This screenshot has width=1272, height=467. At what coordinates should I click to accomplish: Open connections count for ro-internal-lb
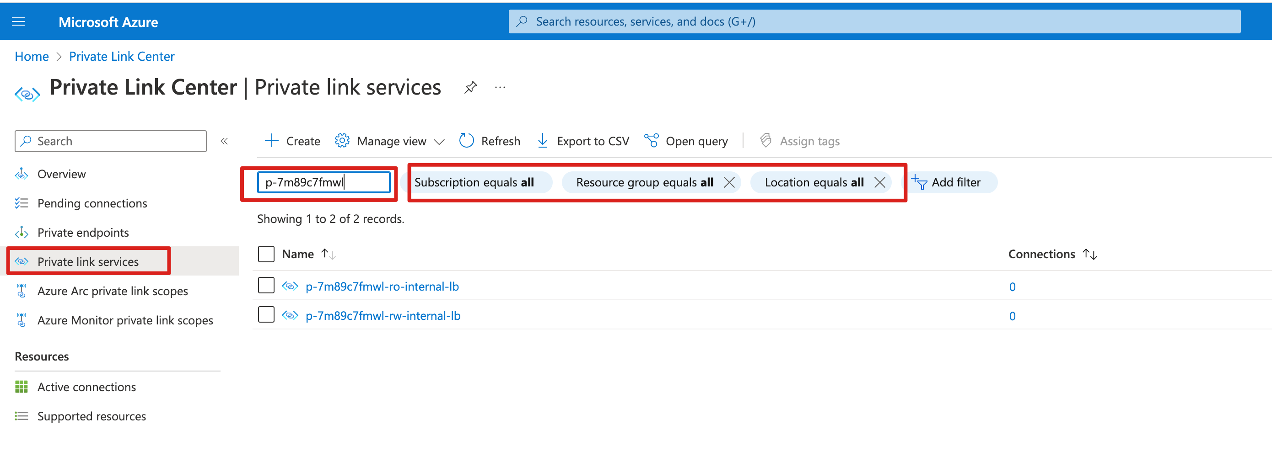pyautogui.click(x=1012, y=287)
